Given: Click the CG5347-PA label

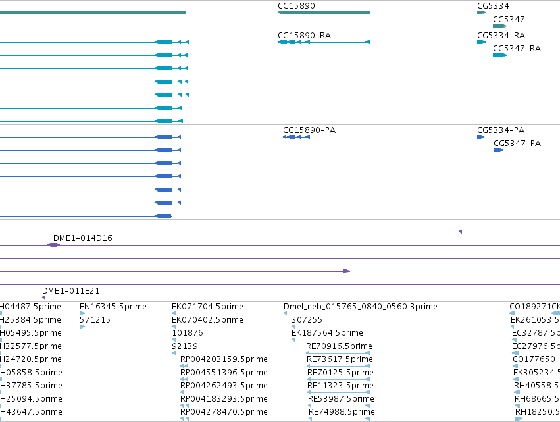Looking at the screenshot, I should click(517, 144).
